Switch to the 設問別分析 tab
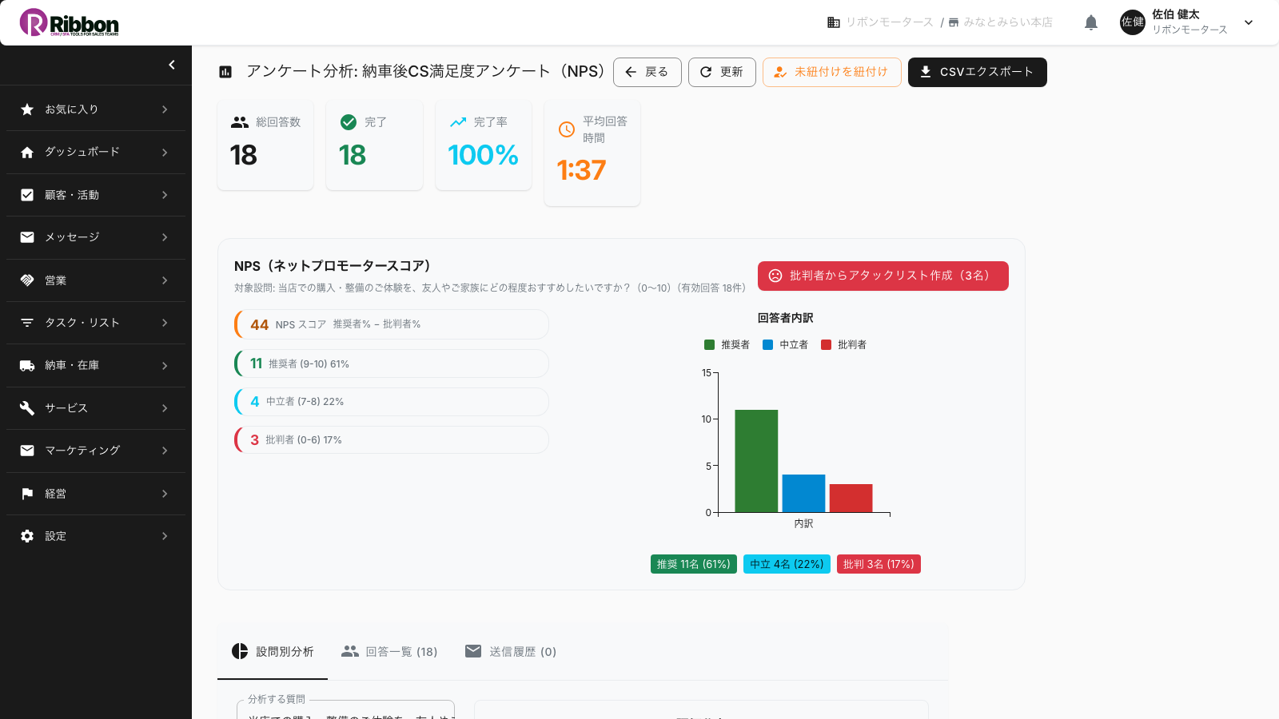 pos(273,652)
